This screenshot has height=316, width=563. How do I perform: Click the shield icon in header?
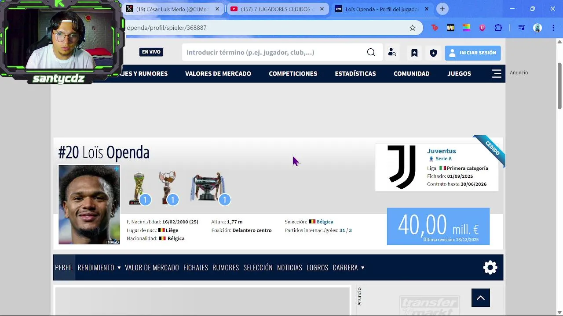click(x=433, y=53)
